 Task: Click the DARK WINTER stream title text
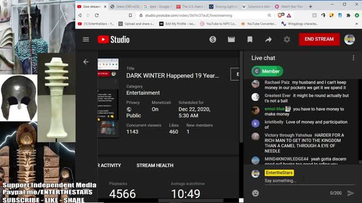pos(173,76)
